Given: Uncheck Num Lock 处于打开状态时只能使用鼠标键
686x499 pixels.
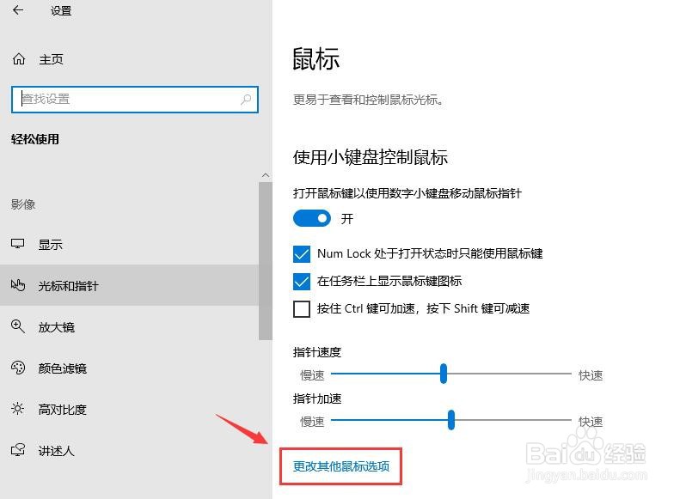Looking at the screenshot, I should pos(302,254).
